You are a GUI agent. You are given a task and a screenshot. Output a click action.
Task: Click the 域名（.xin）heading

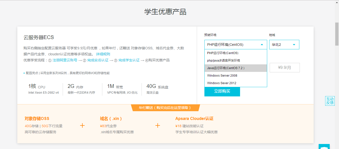111,118
